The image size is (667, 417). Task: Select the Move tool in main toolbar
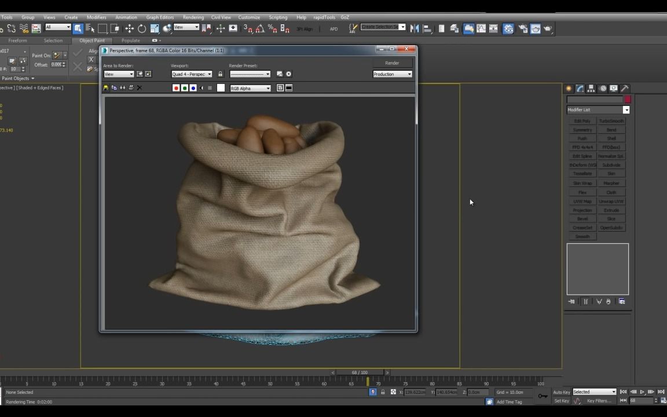point(129,28)
